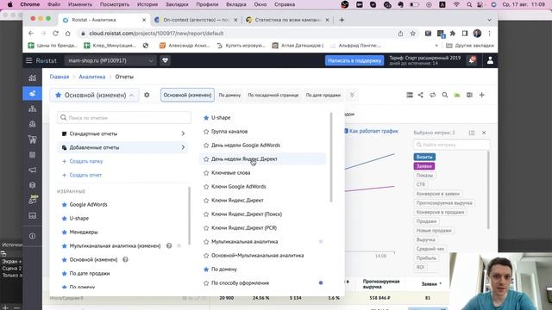Viewport: 552px width, 310px height.
Task: Open a new Chrome tab
Action: pos(342,20)
